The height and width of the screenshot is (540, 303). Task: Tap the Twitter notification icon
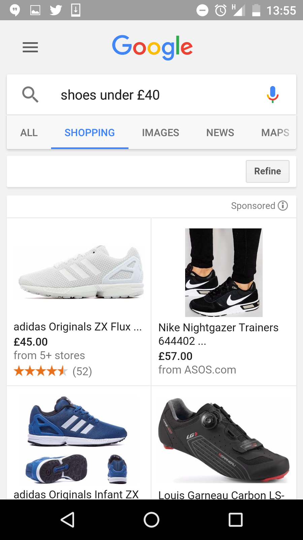coord(56,10)
